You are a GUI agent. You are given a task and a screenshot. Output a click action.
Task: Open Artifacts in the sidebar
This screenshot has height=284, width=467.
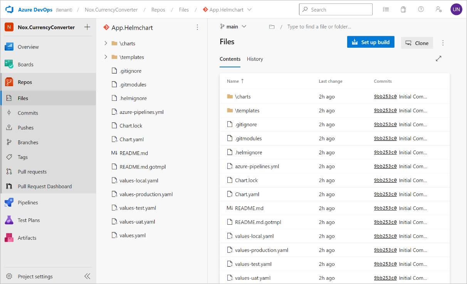48,238
